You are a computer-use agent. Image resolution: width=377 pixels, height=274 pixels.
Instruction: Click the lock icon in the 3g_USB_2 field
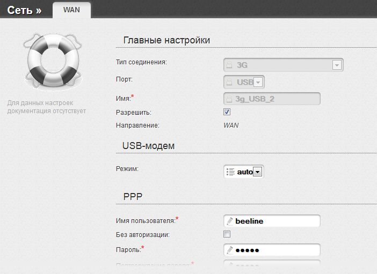[x=230, y=99]
